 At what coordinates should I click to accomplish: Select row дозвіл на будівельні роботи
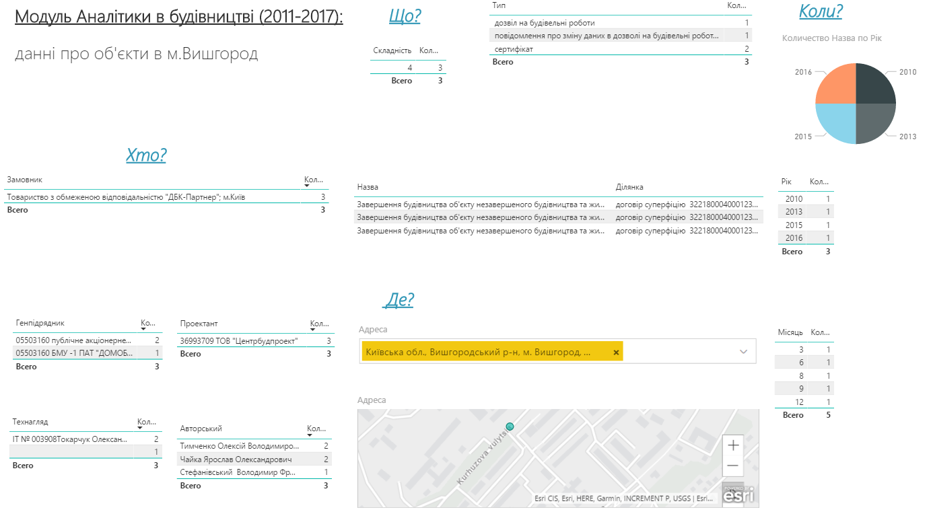click(620, 23)
